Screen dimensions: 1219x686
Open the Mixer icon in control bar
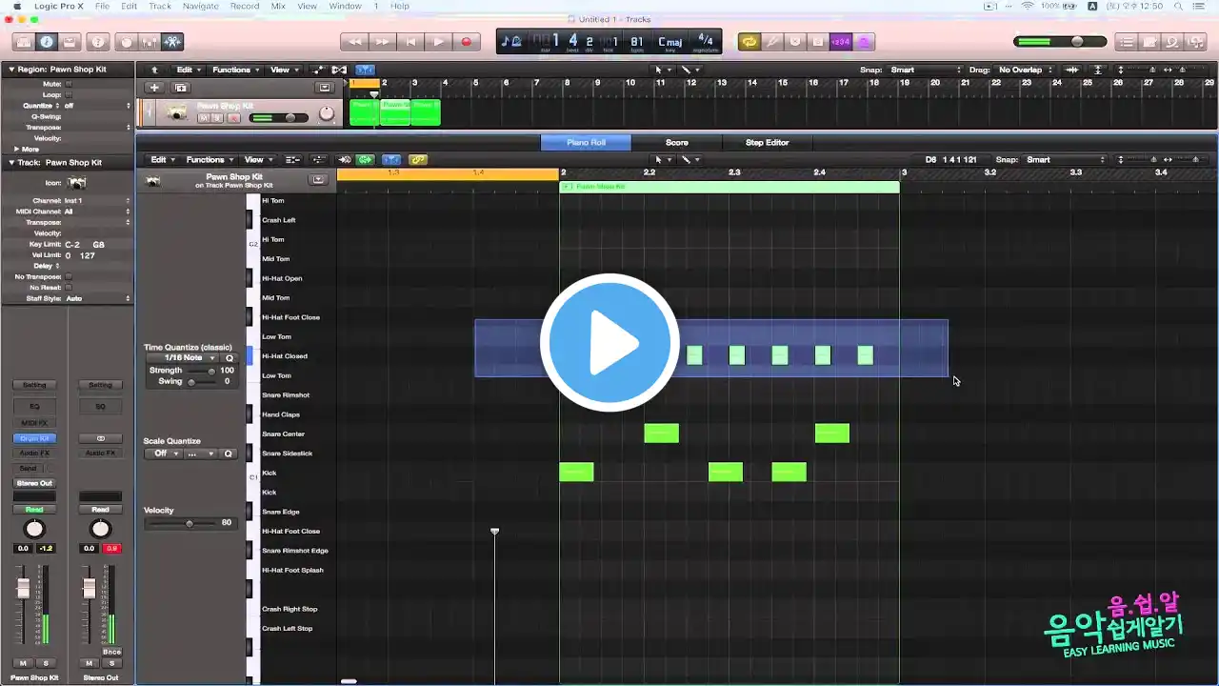(150, 42)
